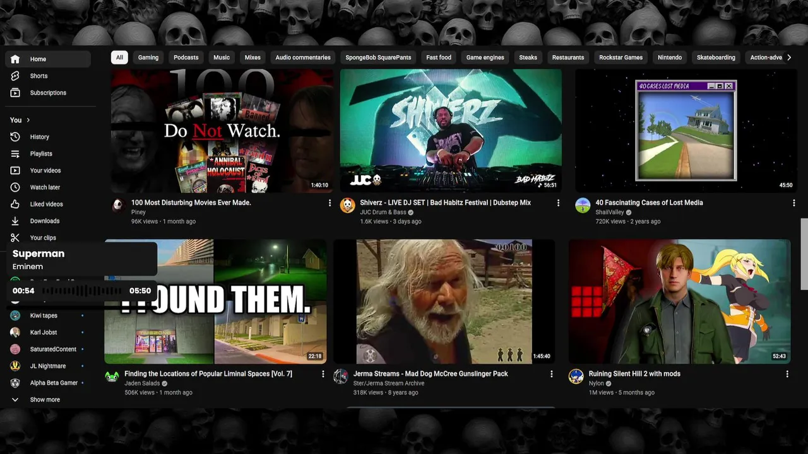Select the All filter chip
Image resolution: width=808 pixels, height=454 pixels.
(x=119, y=57)
